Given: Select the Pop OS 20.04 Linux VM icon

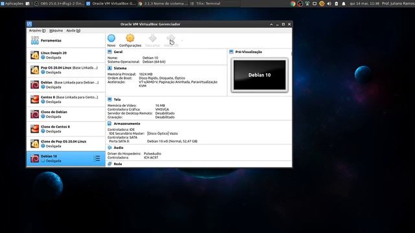Looking at the screenshot, I should 34,70.
